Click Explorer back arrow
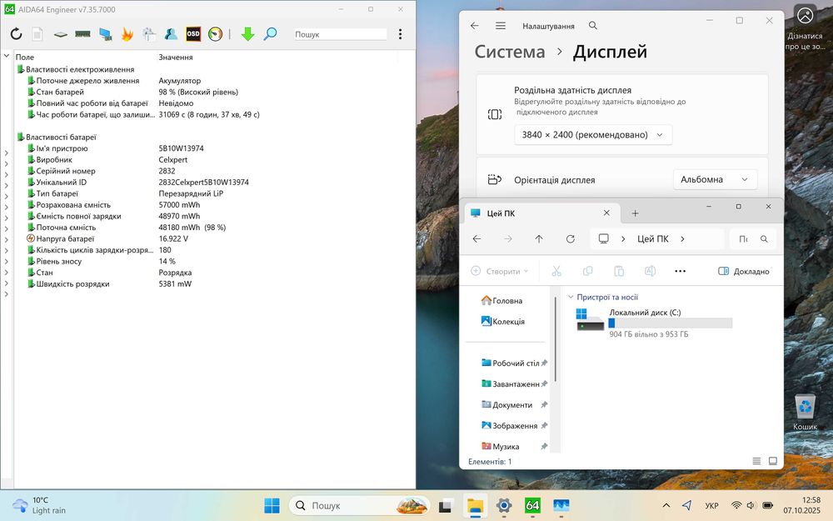The width and height of the screenshot is (833, 521). [476, 239]
